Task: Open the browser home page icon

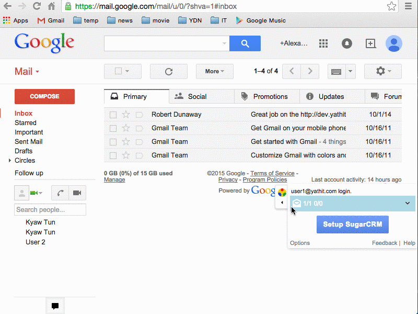Action: 51,6
